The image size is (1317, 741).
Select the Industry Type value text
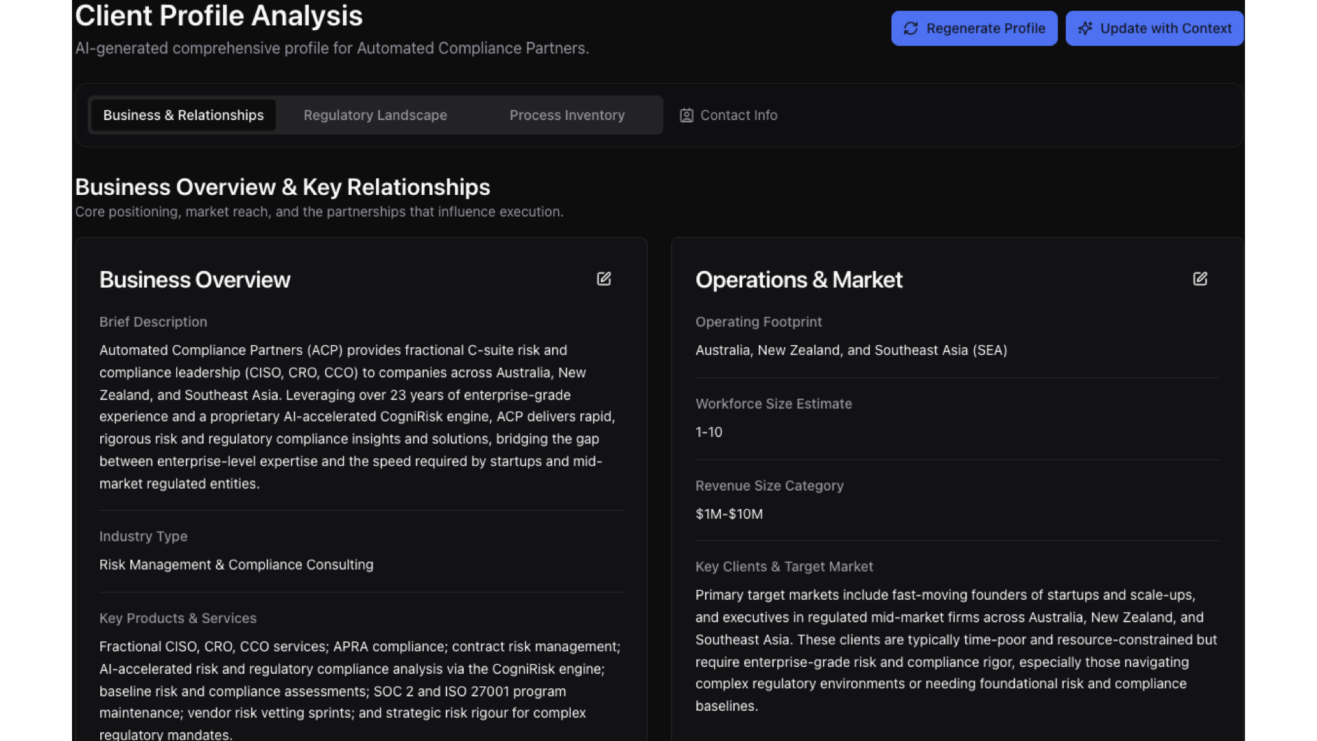click(x=236, y=565)
